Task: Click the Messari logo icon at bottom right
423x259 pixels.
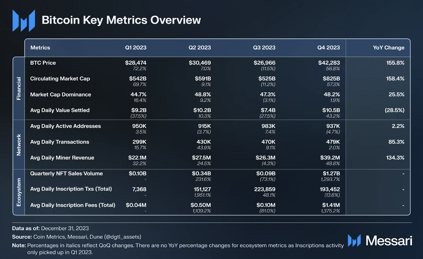Action: 354,240
